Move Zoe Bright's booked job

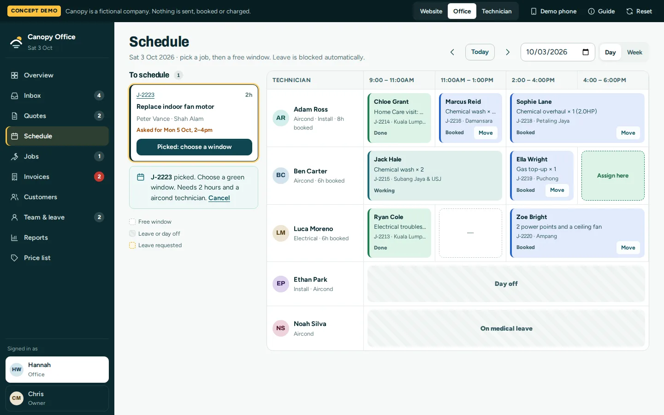click(628, 248)
